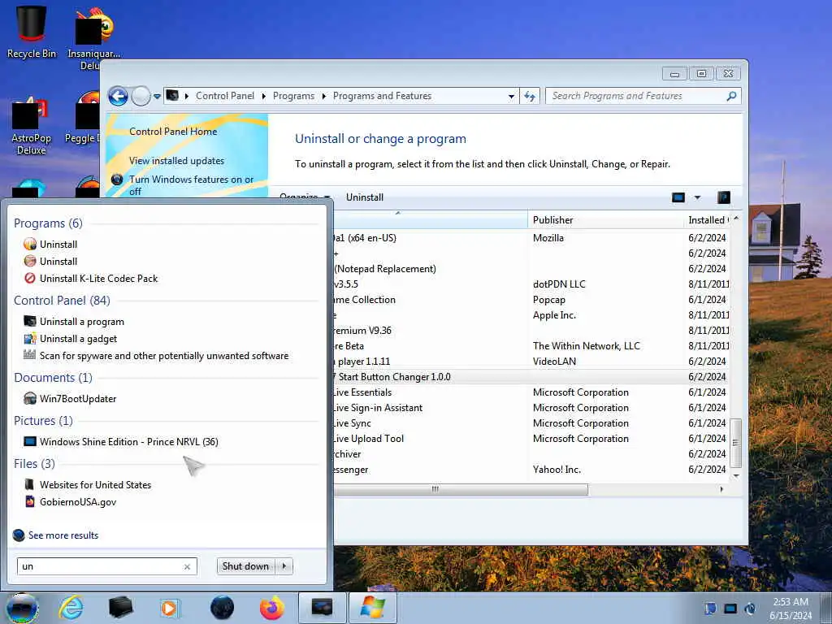Clear the Start menu search text
The image size is (832, 624).
coord(188,566)
